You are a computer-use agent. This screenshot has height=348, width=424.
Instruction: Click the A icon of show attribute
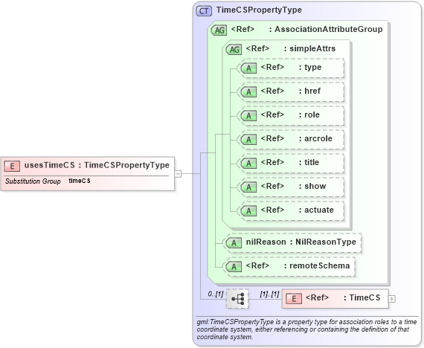click(x=248, y=187)
